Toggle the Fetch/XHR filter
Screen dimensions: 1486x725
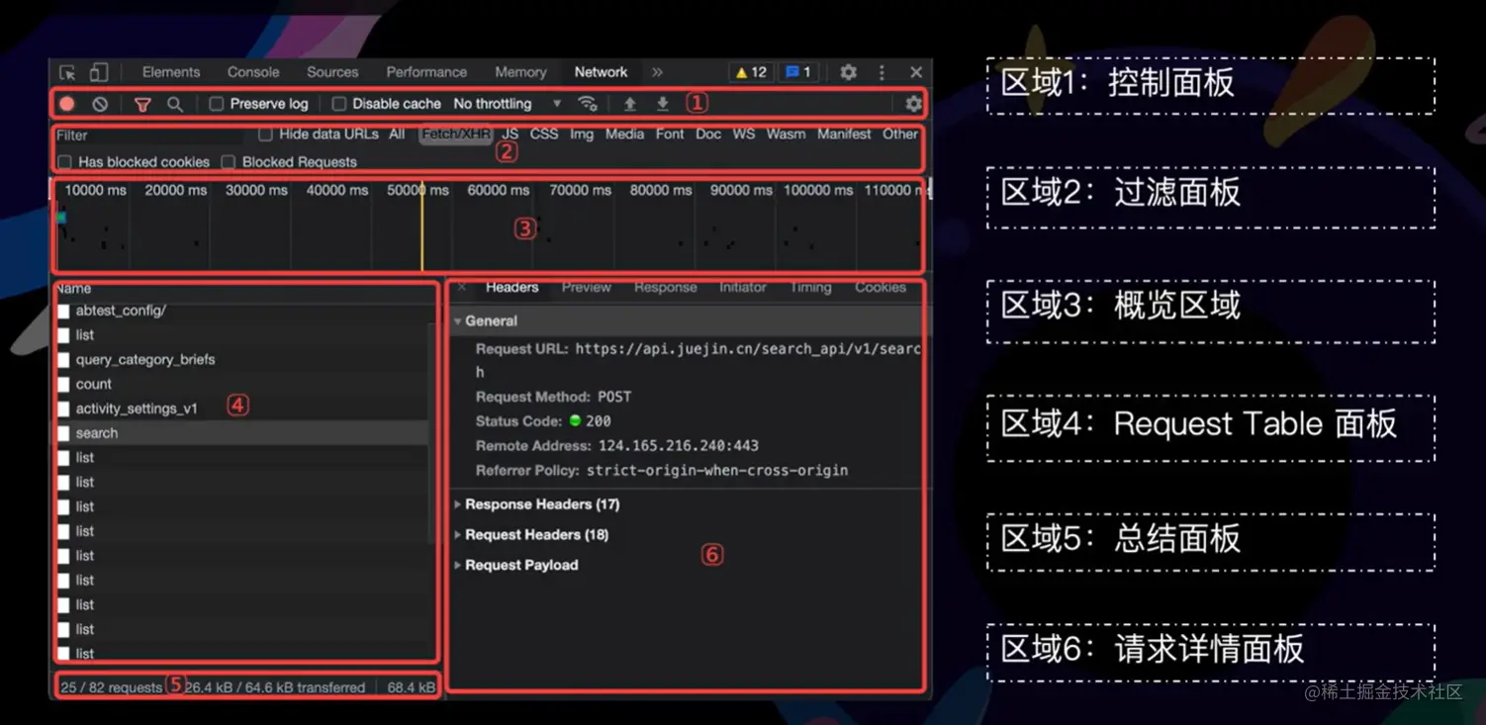456,135
